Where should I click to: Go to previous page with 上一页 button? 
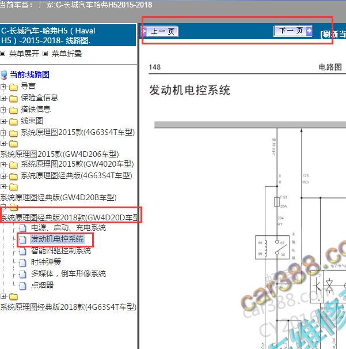[159, 31]
